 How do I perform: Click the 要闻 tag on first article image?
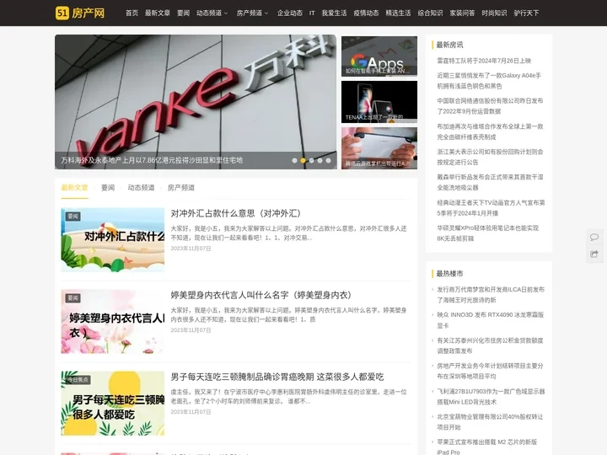(73, 217)
